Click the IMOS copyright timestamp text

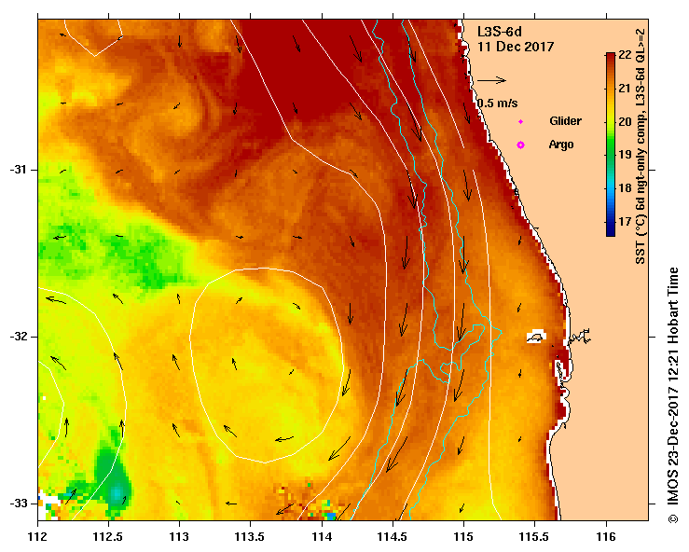coord(673,394)
